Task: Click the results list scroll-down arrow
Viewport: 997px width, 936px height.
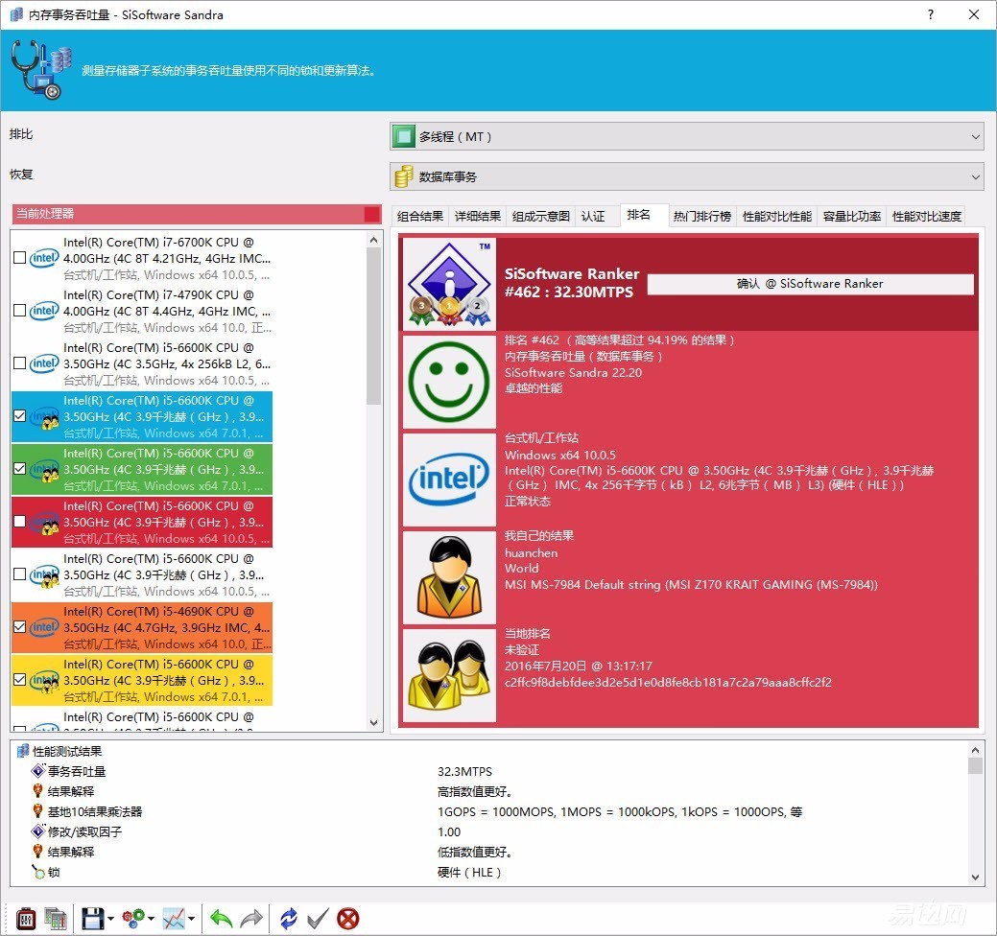Action: tap(975, 877)
